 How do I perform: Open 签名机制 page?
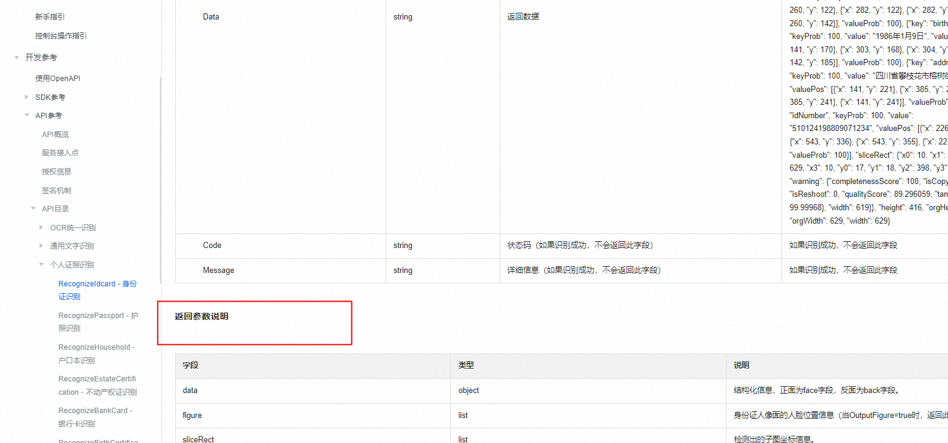57,190
